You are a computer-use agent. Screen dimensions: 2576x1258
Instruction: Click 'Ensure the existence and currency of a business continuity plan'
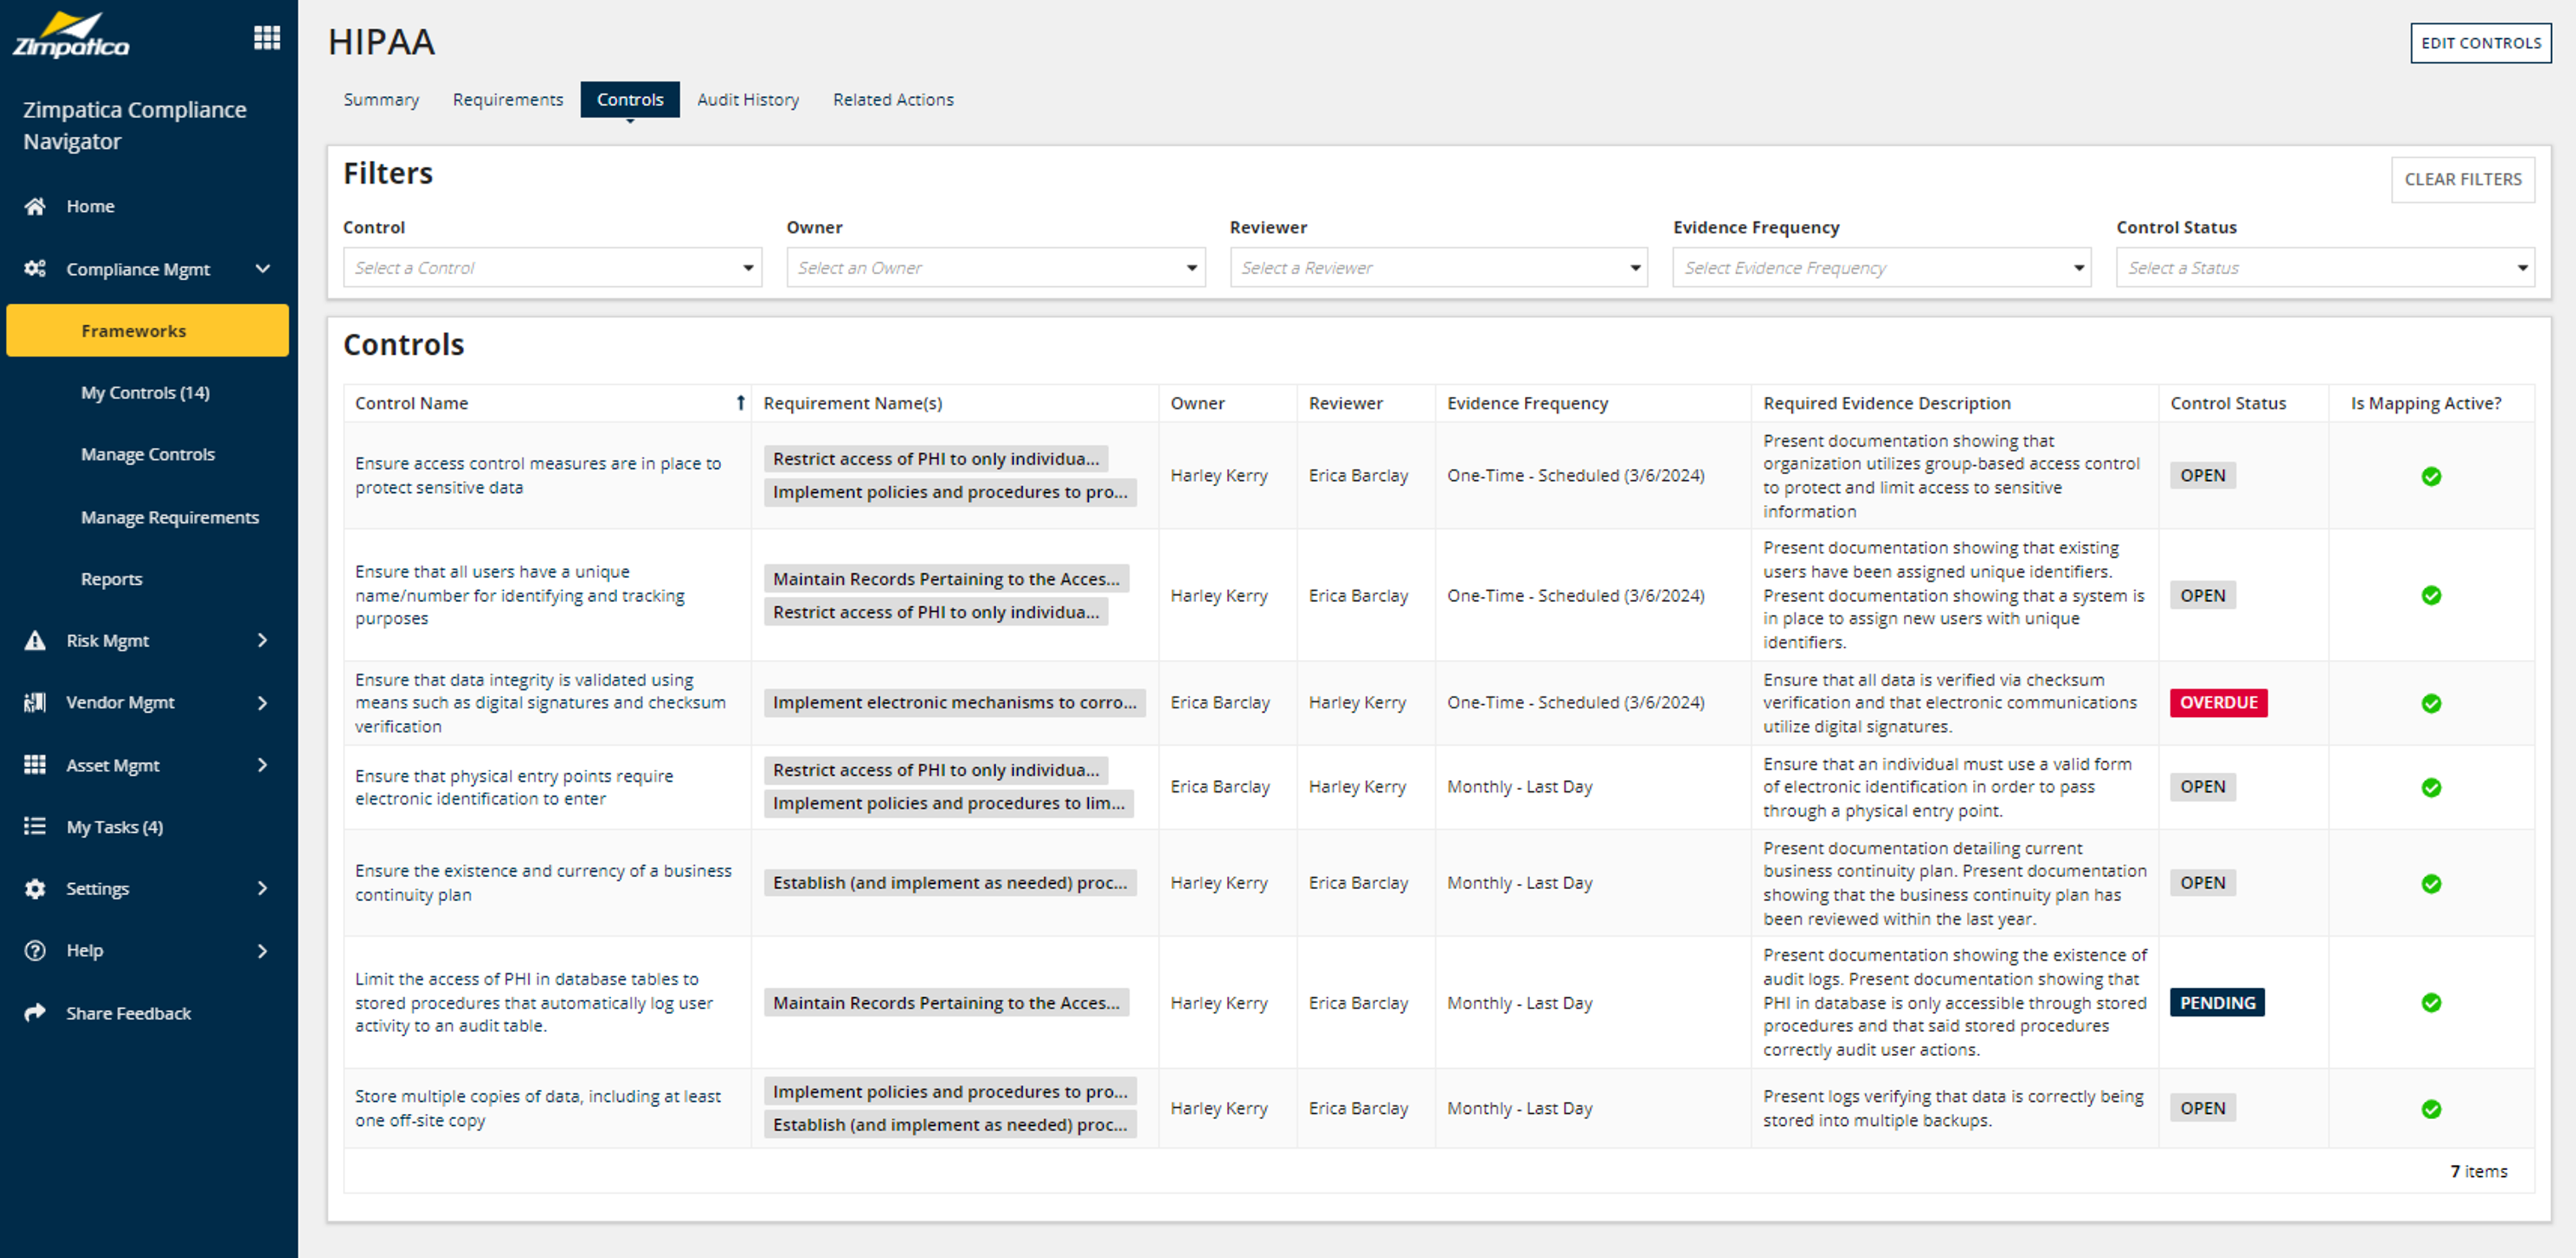[x=543, y=883]
